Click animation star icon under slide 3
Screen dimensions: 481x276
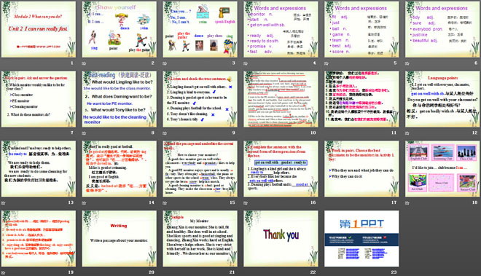[165, 63]
